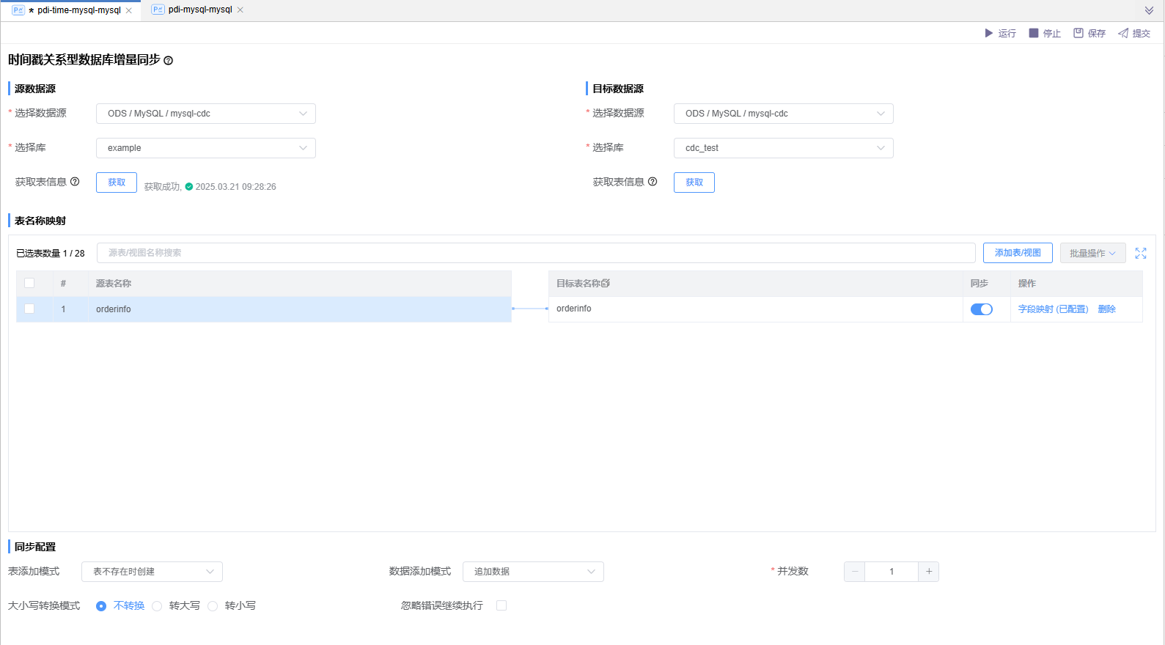Image resolution: width=1165 pixels, height=645 pixels.
Task: Click the Stop (停止) icon
Action: 1034,33
